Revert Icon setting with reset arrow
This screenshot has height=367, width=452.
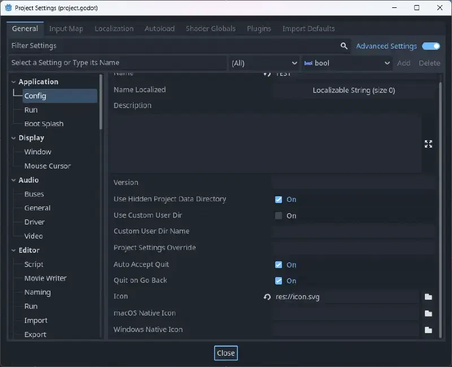[267, 297]
